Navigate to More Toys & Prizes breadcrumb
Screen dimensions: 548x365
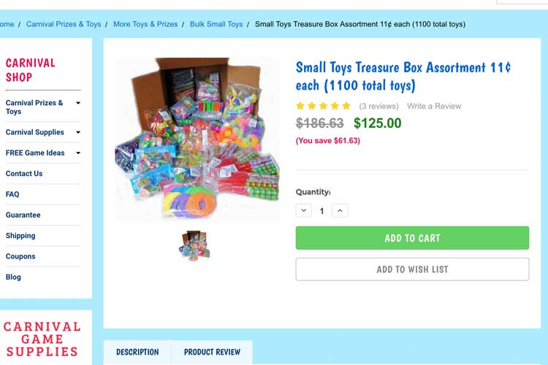[x=145, y=24]
